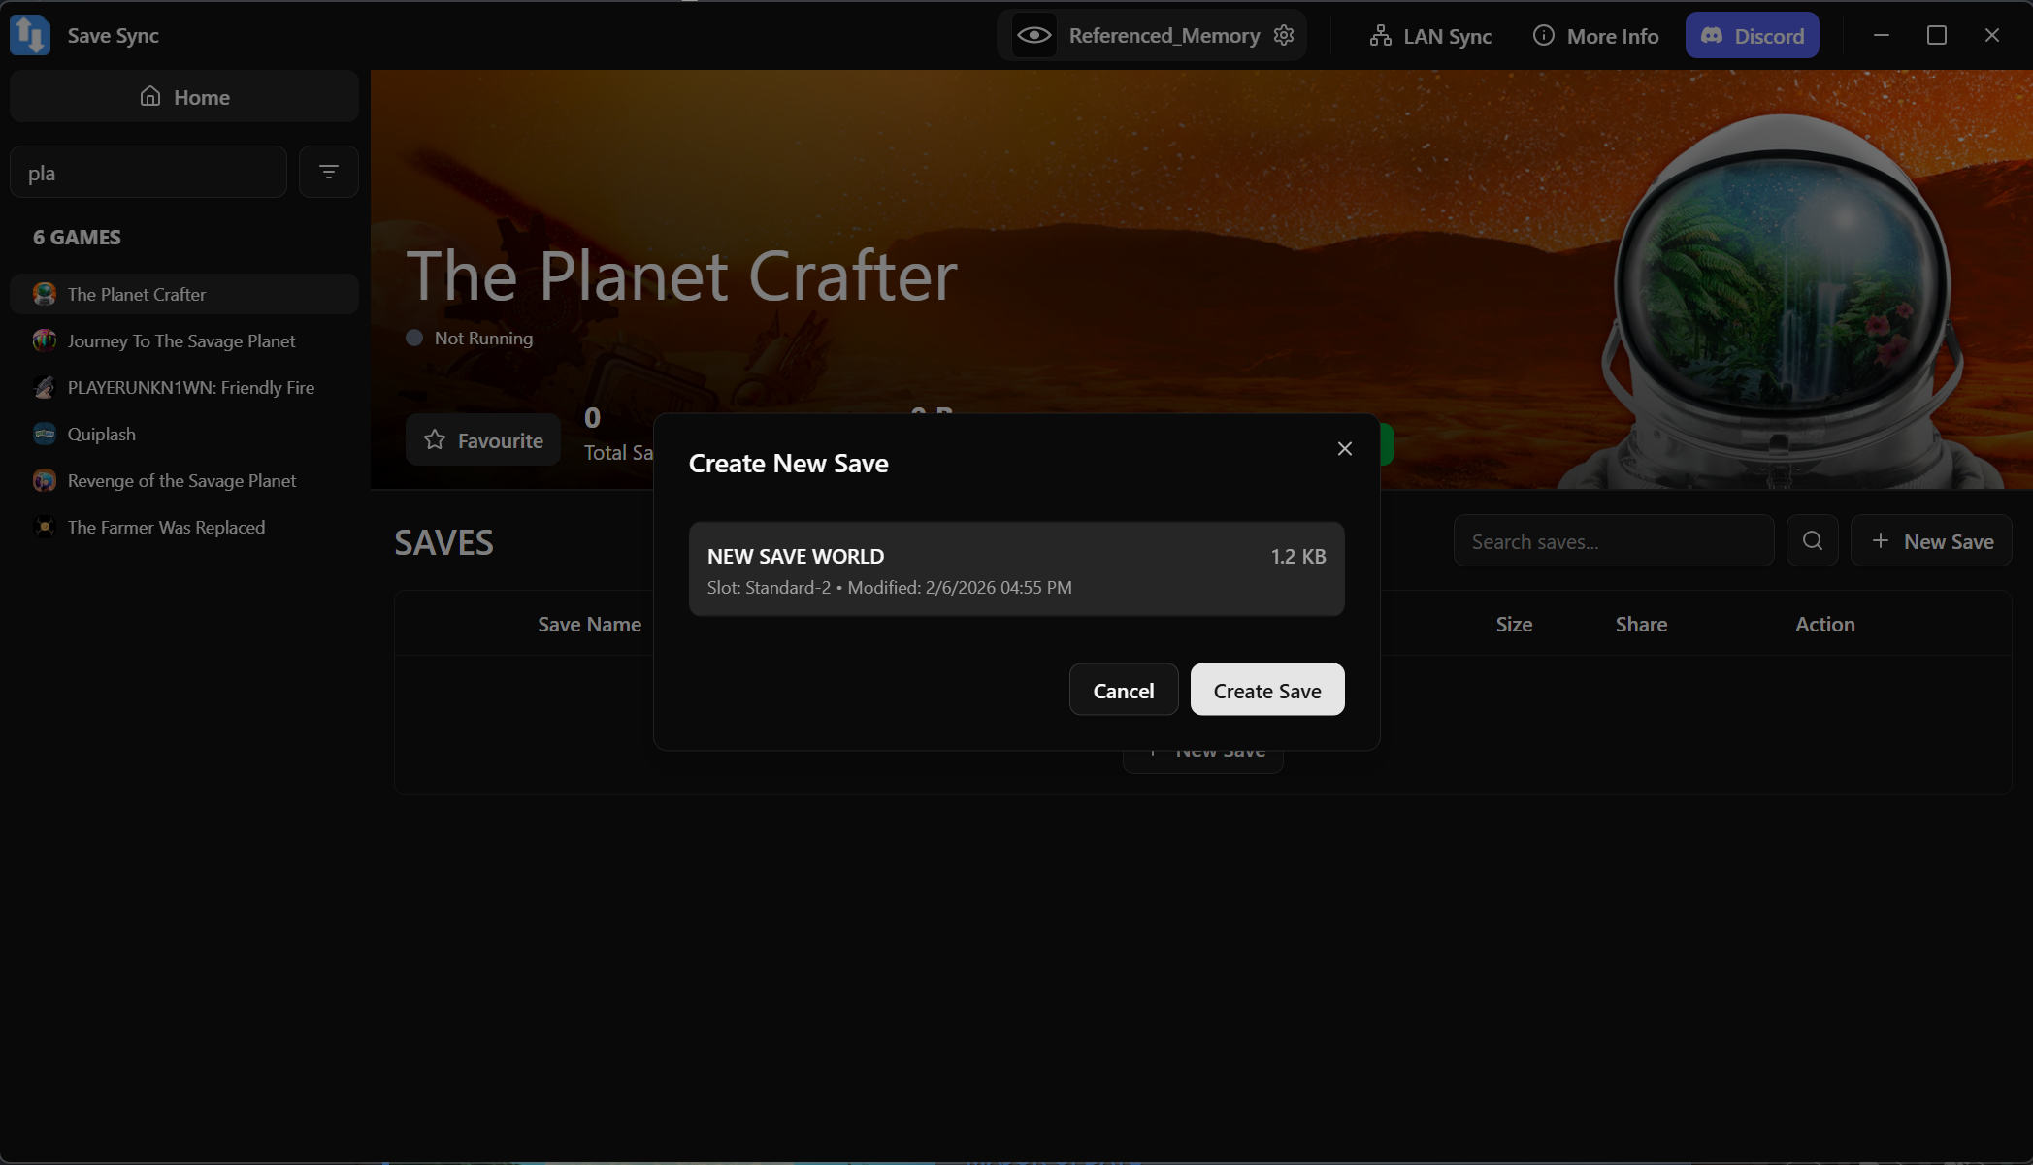Viewport: 2033px width, 1165px height.
Task: Maximize the Save Sync window
Action: [x=1936, y=35]
